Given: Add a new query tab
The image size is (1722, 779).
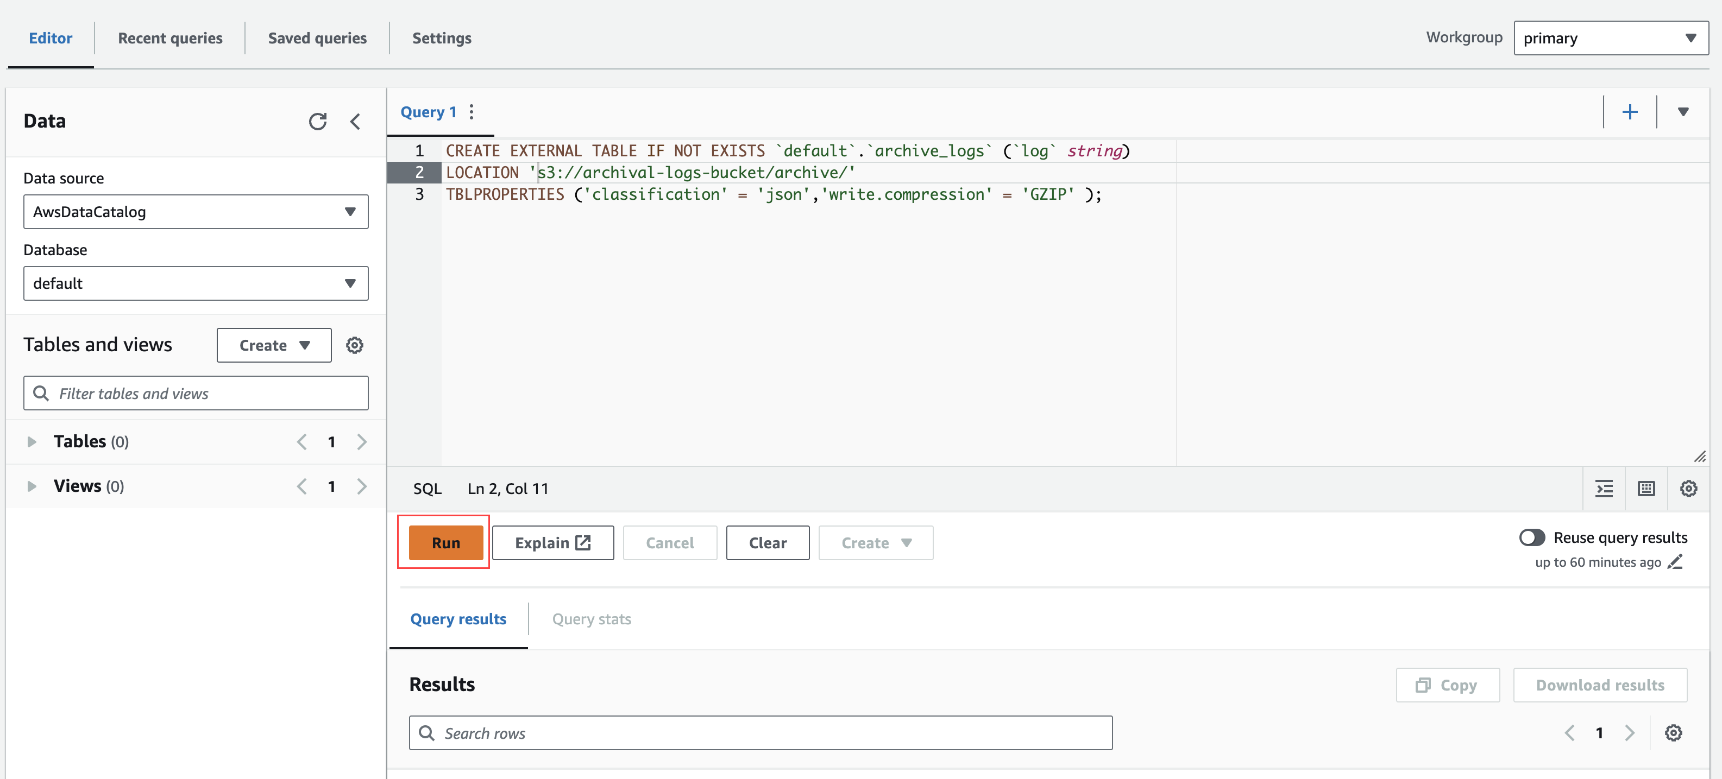Looking at the screenshot, I should click(x=1630, y=112).
